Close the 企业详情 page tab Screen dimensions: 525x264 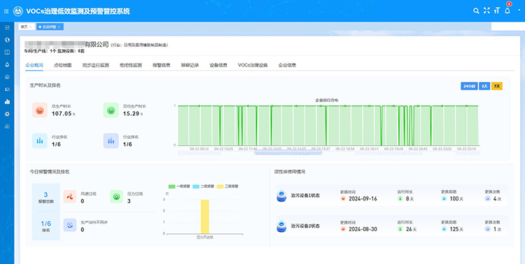click(59, 27)
